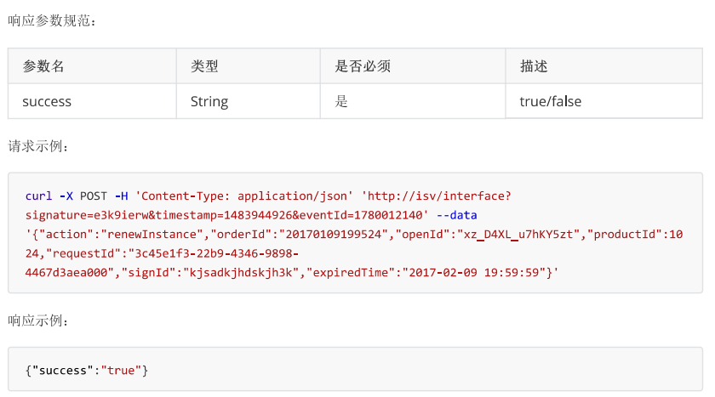Select the success parameter name cell
The width and height of the screenshot is (715, 397).
tap(92, 101)
